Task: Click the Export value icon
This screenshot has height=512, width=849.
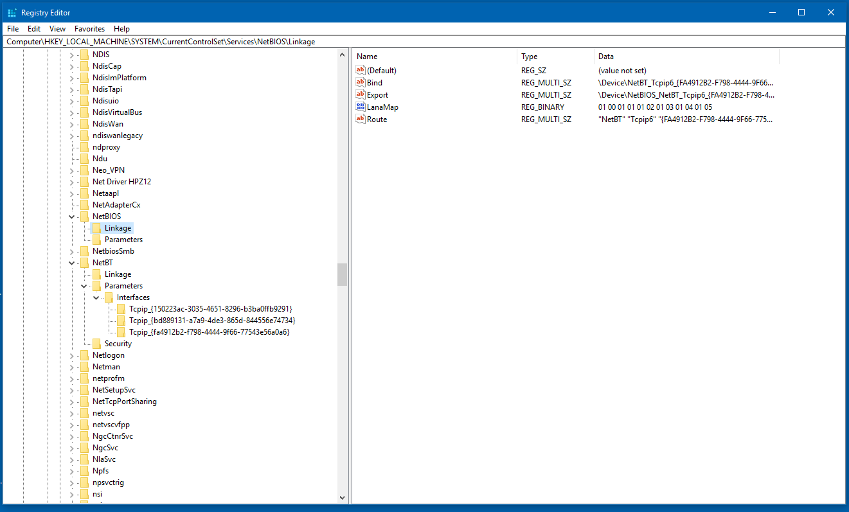Action: [361, 95]
